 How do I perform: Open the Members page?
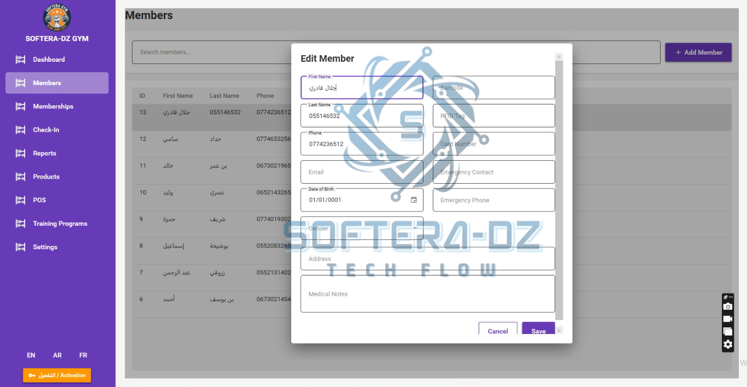click(57, 83)
